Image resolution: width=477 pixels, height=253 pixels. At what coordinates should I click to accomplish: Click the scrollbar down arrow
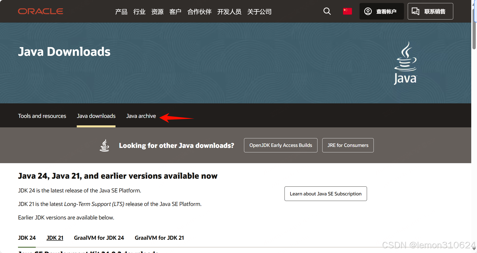pyautogui.click(x=474, y=249)
